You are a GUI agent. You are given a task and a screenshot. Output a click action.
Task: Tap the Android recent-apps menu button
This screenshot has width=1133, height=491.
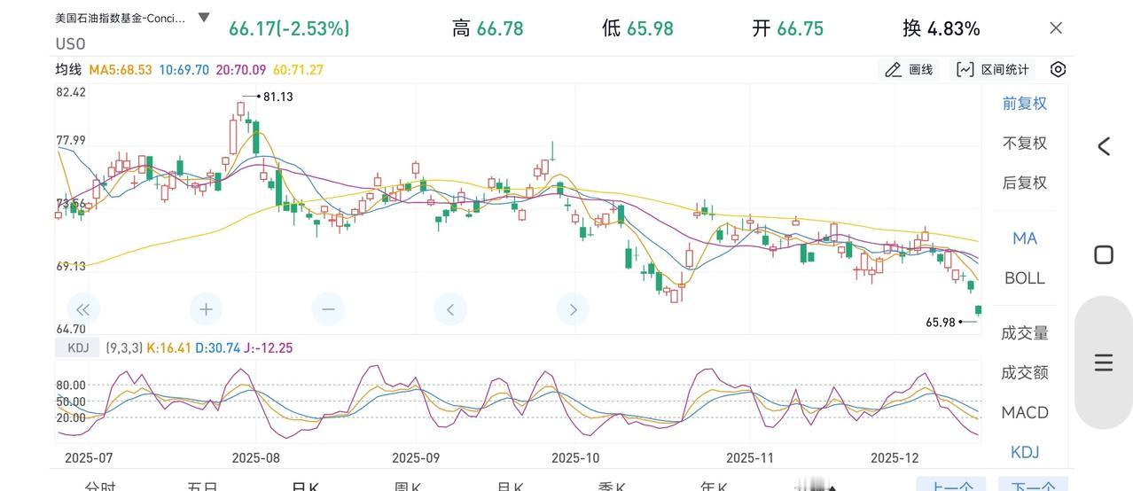[x=1104, y=362]
